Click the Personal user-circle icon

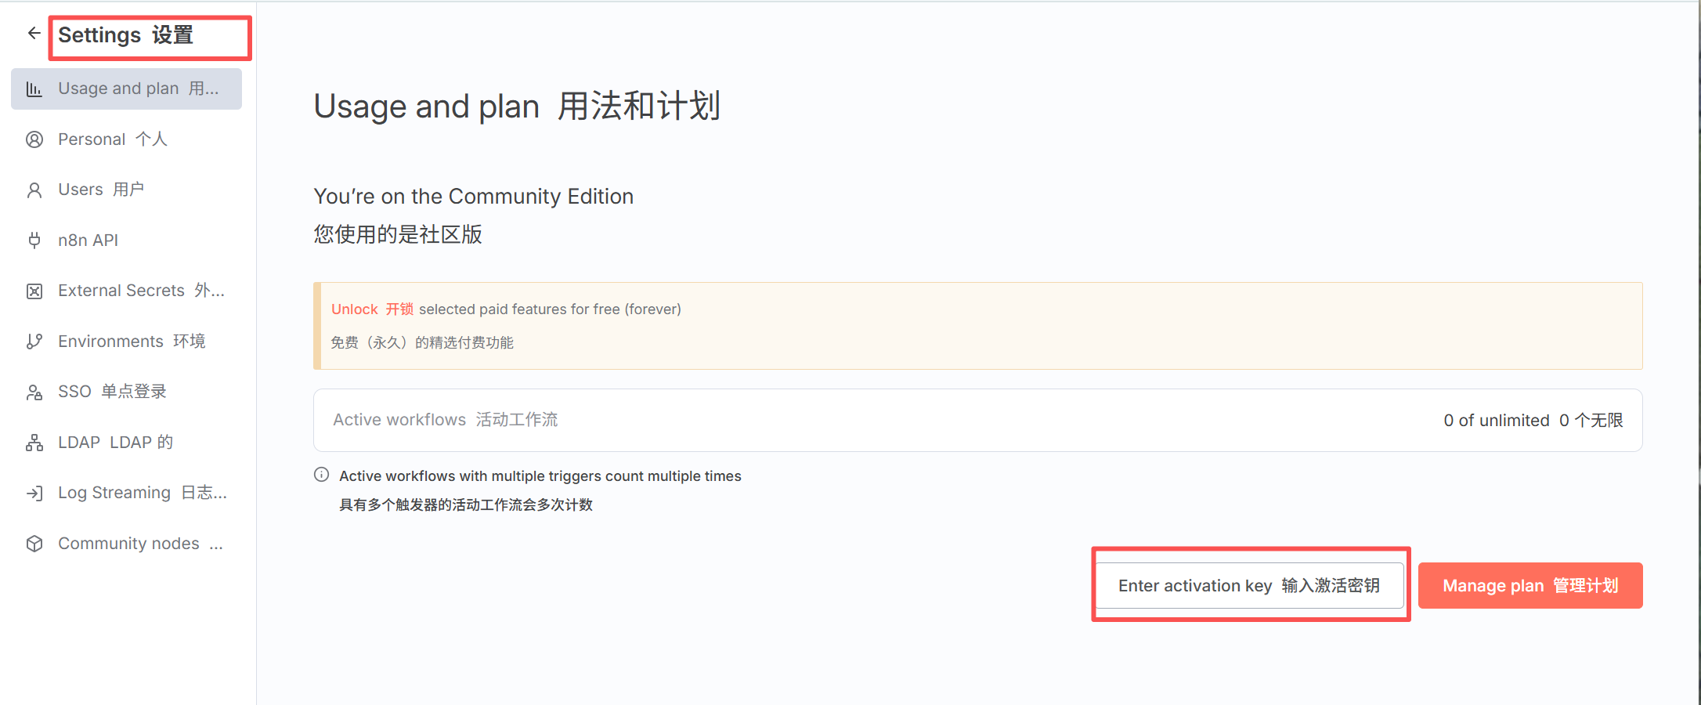pyautogui.click(x=34, y=139)
